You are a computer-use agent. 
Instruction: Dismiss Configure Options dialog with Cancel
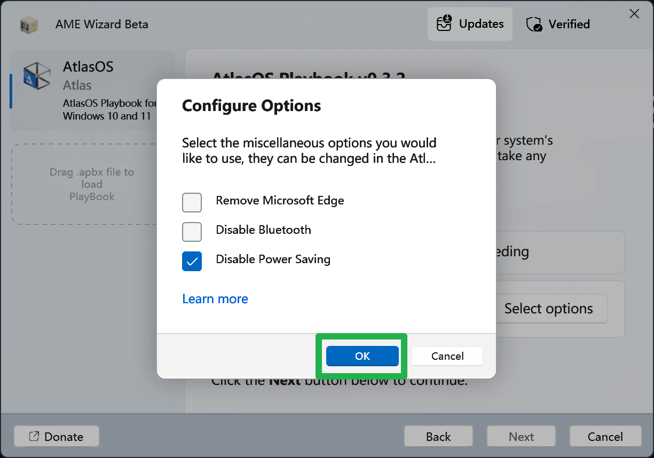tap(447, 356)
